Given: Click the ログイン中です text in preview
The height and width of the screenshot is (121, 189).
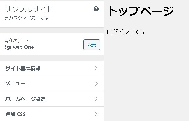Looking at the screenshot, I should pyautogui.click(x=127, y=32).
